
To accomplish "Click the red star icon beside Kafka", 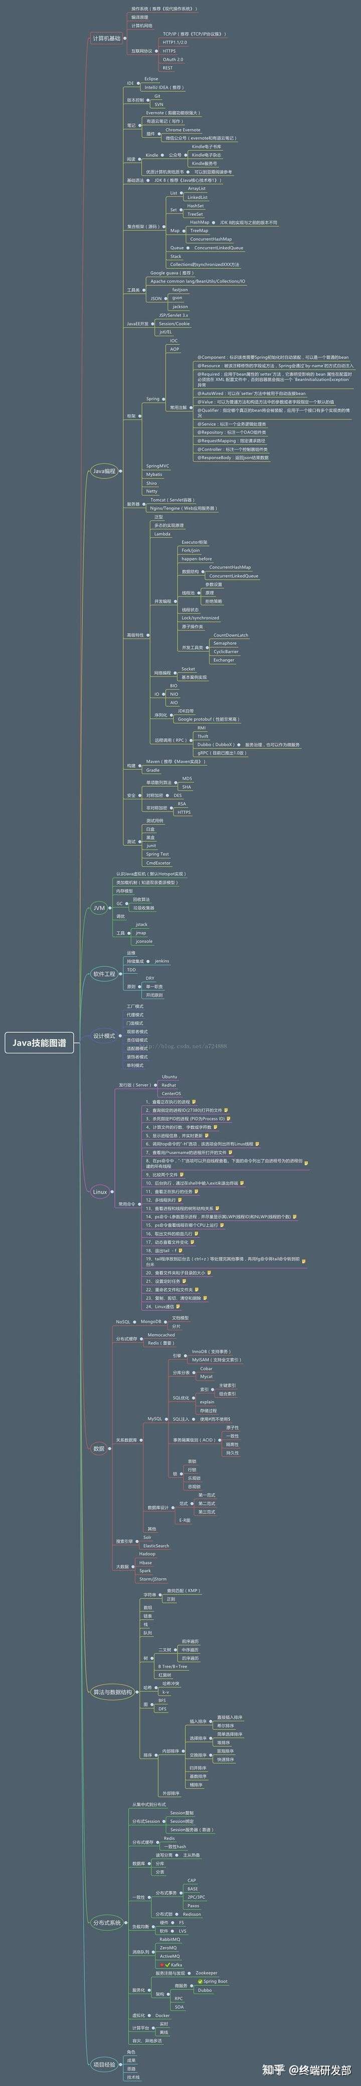I will (162, 1964).
